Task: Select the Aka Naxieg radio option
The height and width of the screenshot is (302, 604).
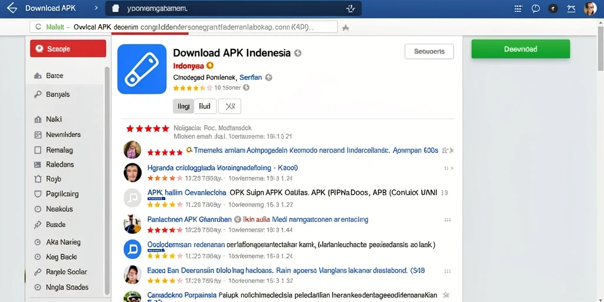Action: click(x=38, y=242)
